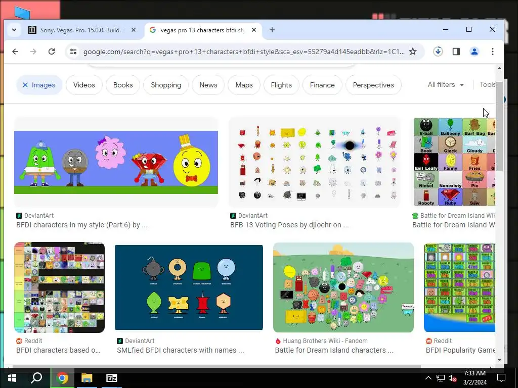Click the address bar URL
Viewport: 518px width, 388px height.
click(243, 52)
